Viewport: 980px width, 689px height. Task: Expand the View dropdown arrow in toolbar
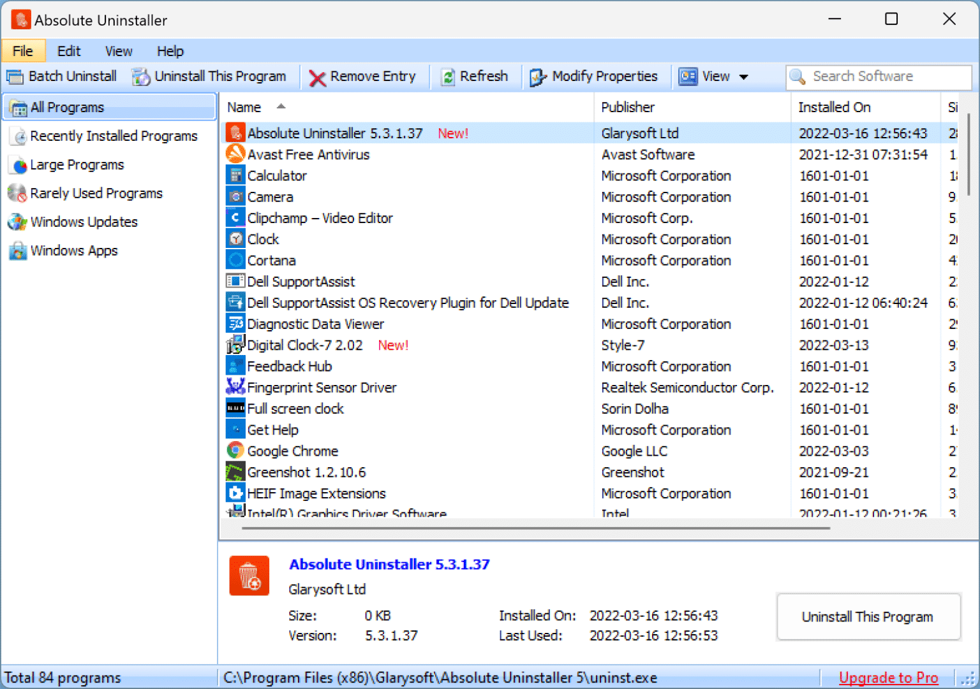pos(743,77)
